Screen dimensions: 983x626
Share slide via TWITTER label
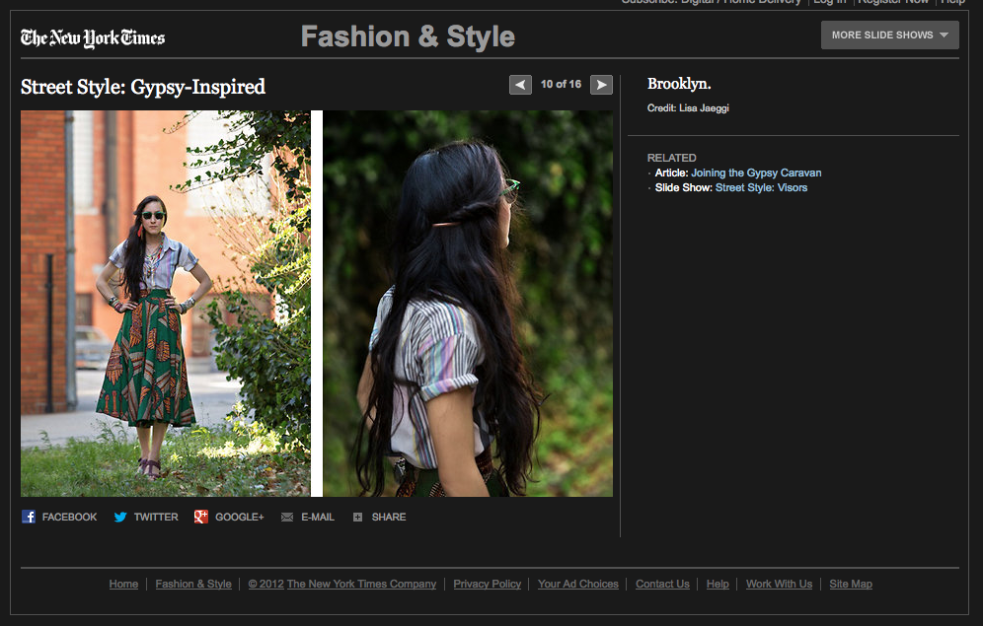point(156,518)
